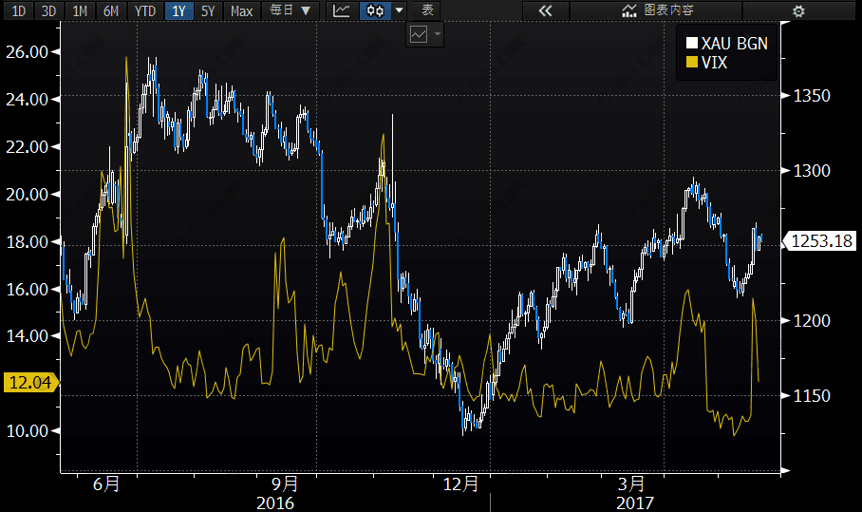The width and height of the screenshot is (862, 512).
Task: Open settings gear icon
Action: 798,11
